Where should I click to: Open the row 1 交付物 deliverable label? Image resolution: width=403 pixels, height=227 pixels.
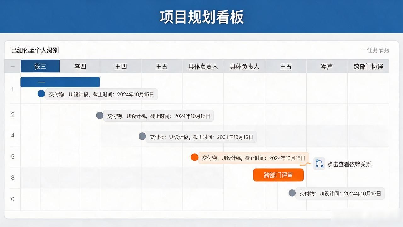click(x=102, y=94)
